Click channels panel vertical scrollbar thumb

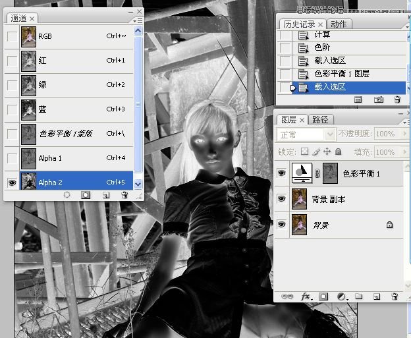tap(138, 104)
